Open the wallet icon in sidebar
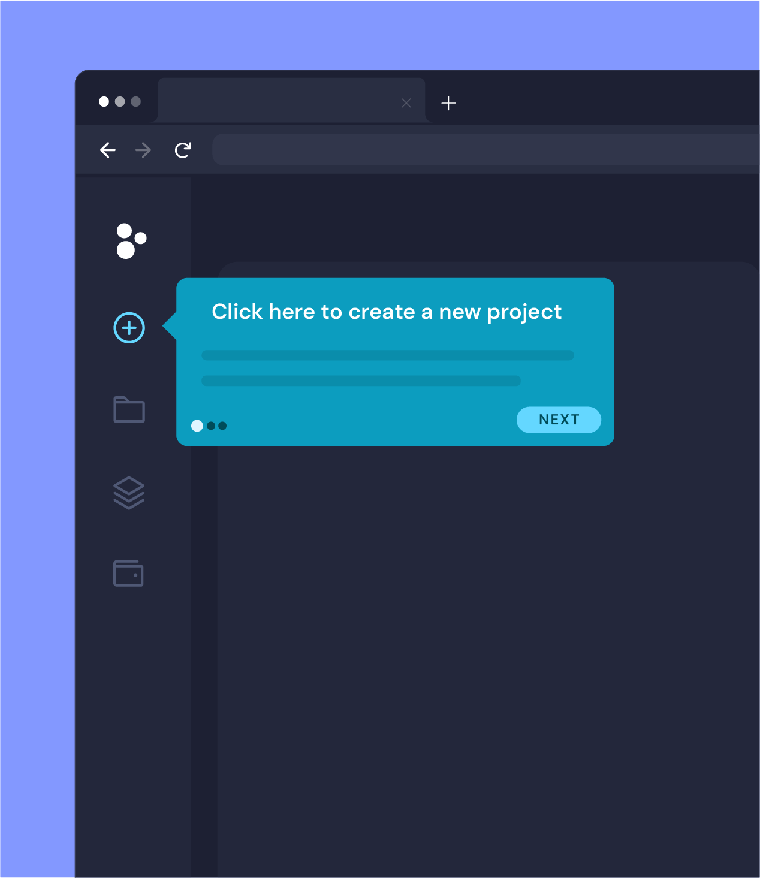This screenshot has height=878, width=760. pos(128,574)
